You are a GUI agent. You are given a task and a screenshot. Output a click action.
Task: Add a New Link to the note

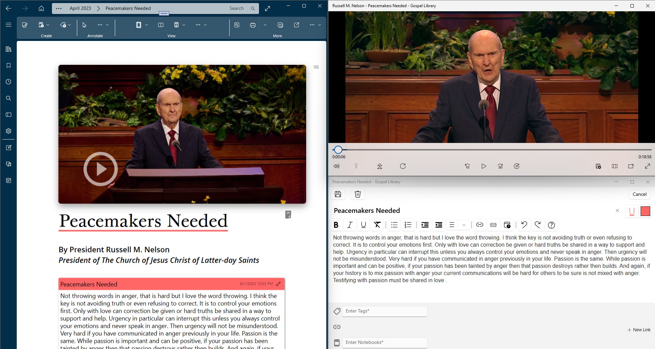[639, 330]
